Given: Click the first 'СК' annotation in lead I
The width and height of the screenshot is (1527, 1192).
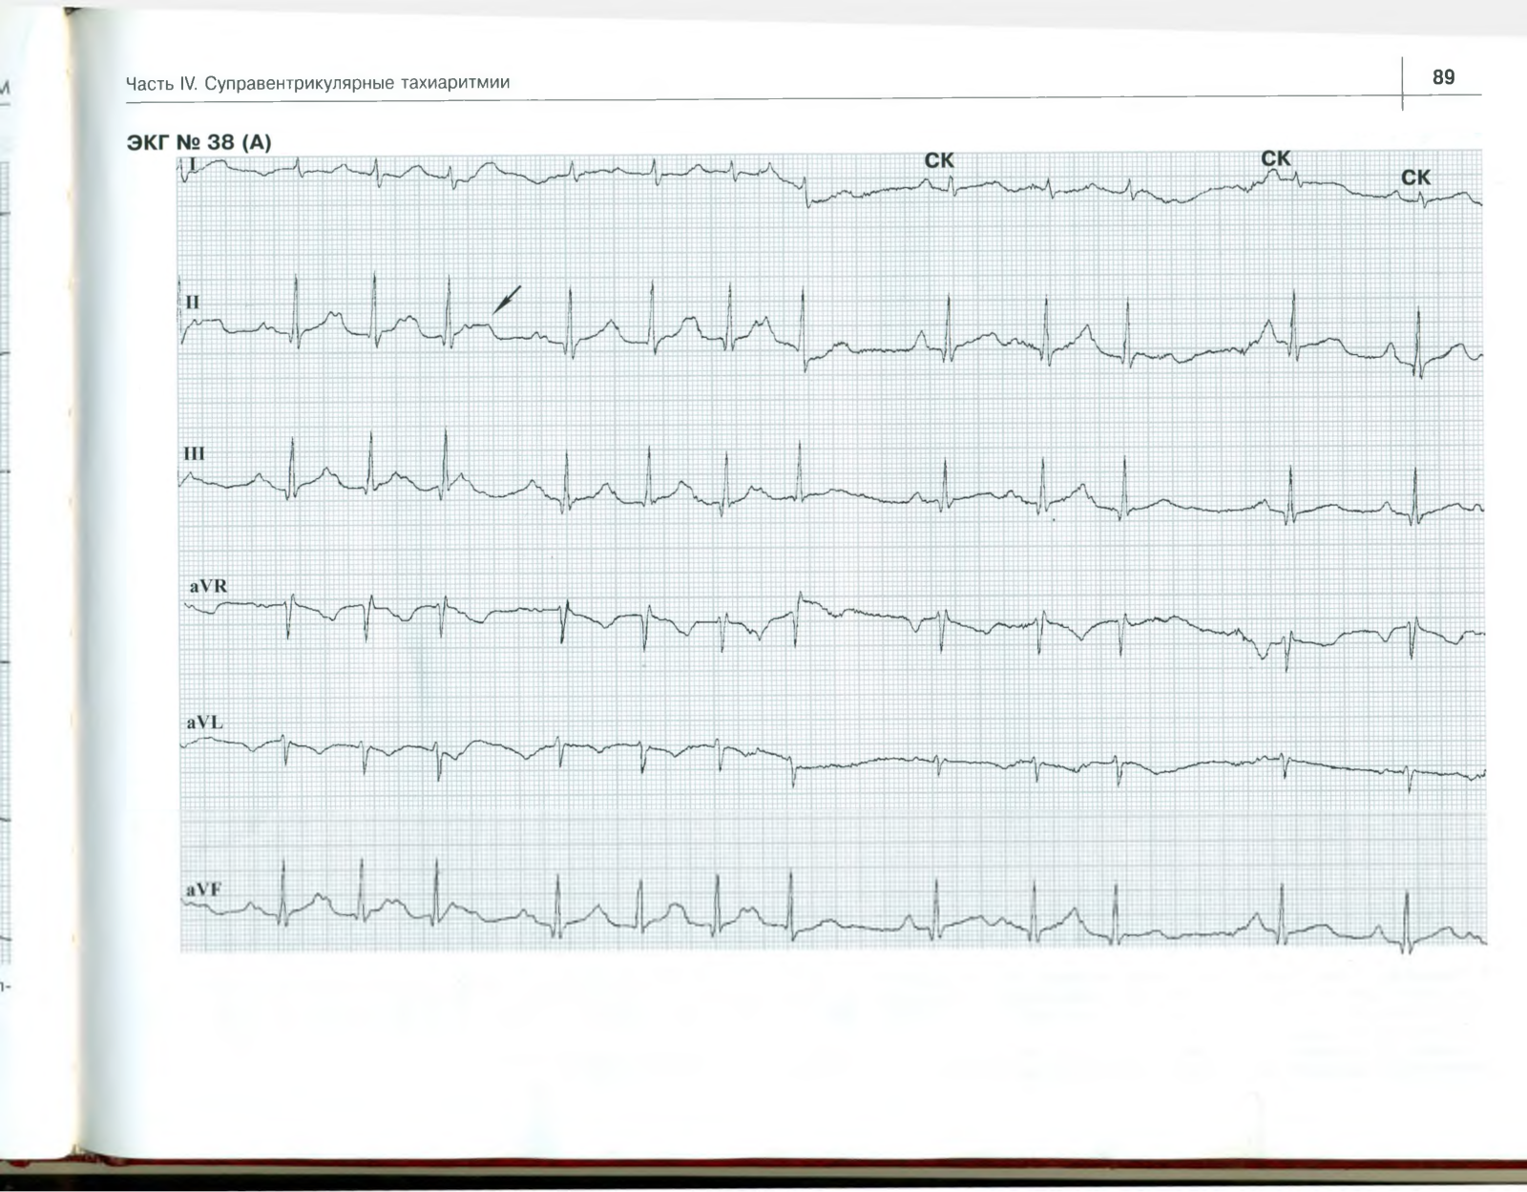Looking at the screenshot, I should (x=939, y=161).
